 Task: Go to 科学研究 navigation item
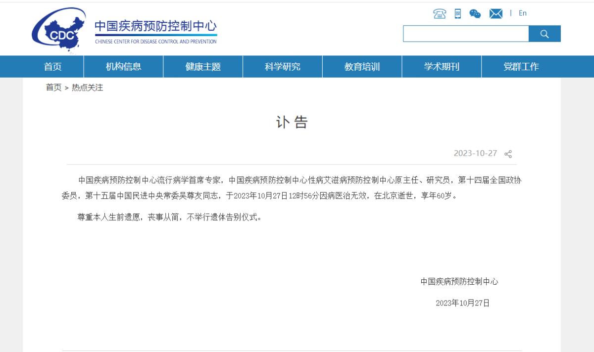point(283,67)
